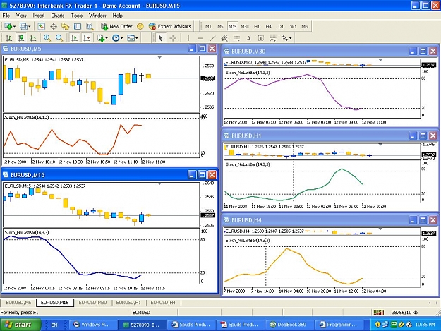Set timeframe to M1
Screen dimensions: 441x331
click(208, 26)
